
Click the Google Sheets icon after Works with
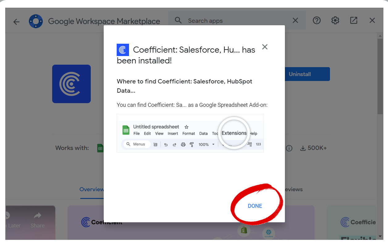[100, 148]
